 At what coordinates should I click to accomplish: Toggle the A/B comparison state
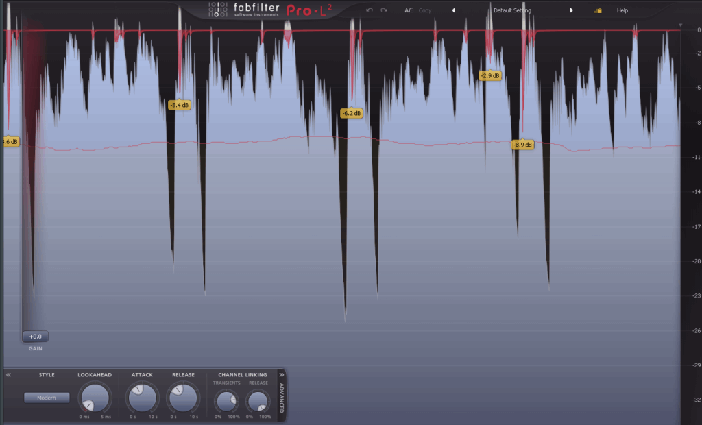point(409,10)
